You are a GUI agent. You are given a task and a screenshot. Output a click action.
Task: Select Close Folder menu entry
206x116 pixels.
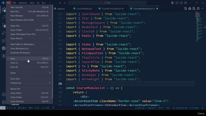point(29,97)
